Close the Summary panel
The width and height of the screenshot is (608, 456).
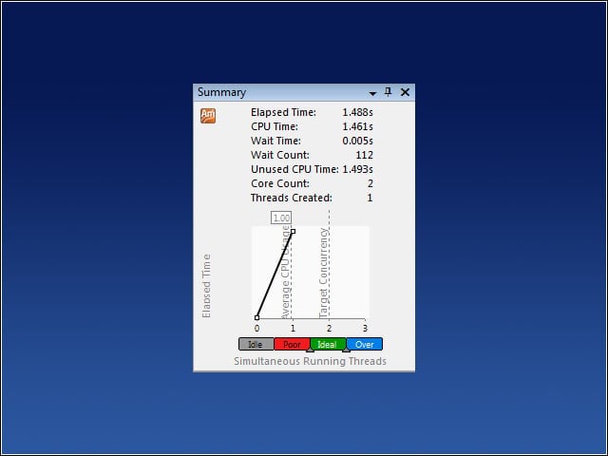click(x=405, y=92)
